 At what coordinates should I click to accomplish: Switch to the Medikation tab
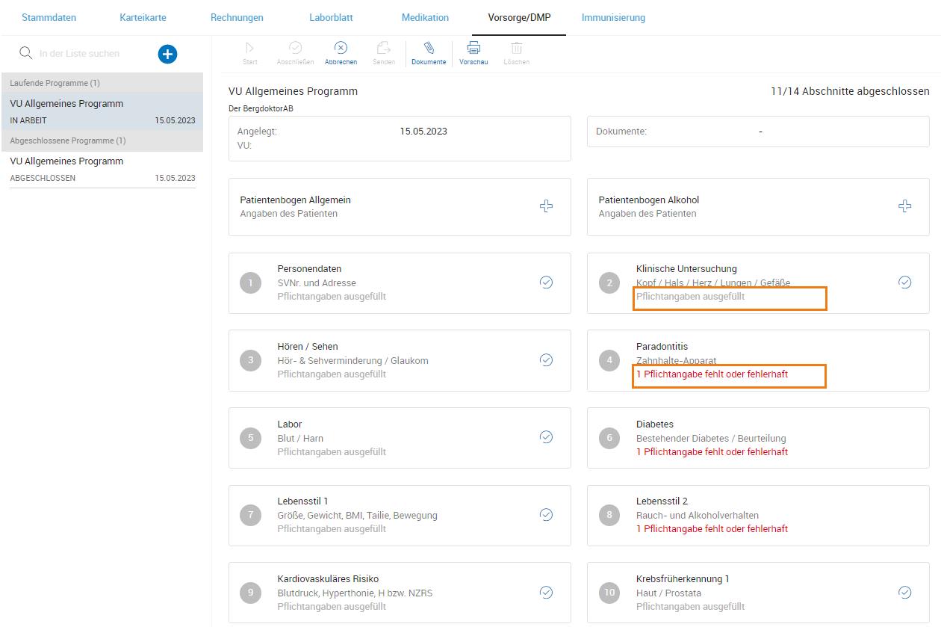tap(425, 17)
